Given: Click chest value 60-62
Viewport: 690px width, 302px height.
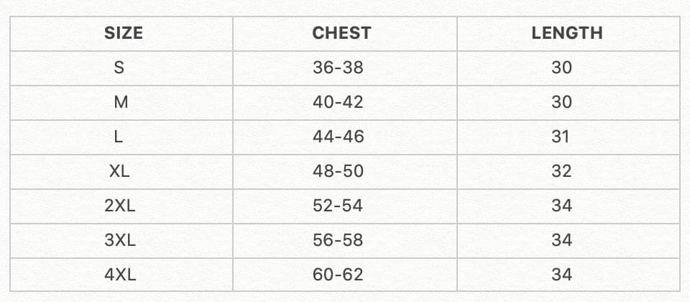Looking at the screenshot, I should pos(338,275).
